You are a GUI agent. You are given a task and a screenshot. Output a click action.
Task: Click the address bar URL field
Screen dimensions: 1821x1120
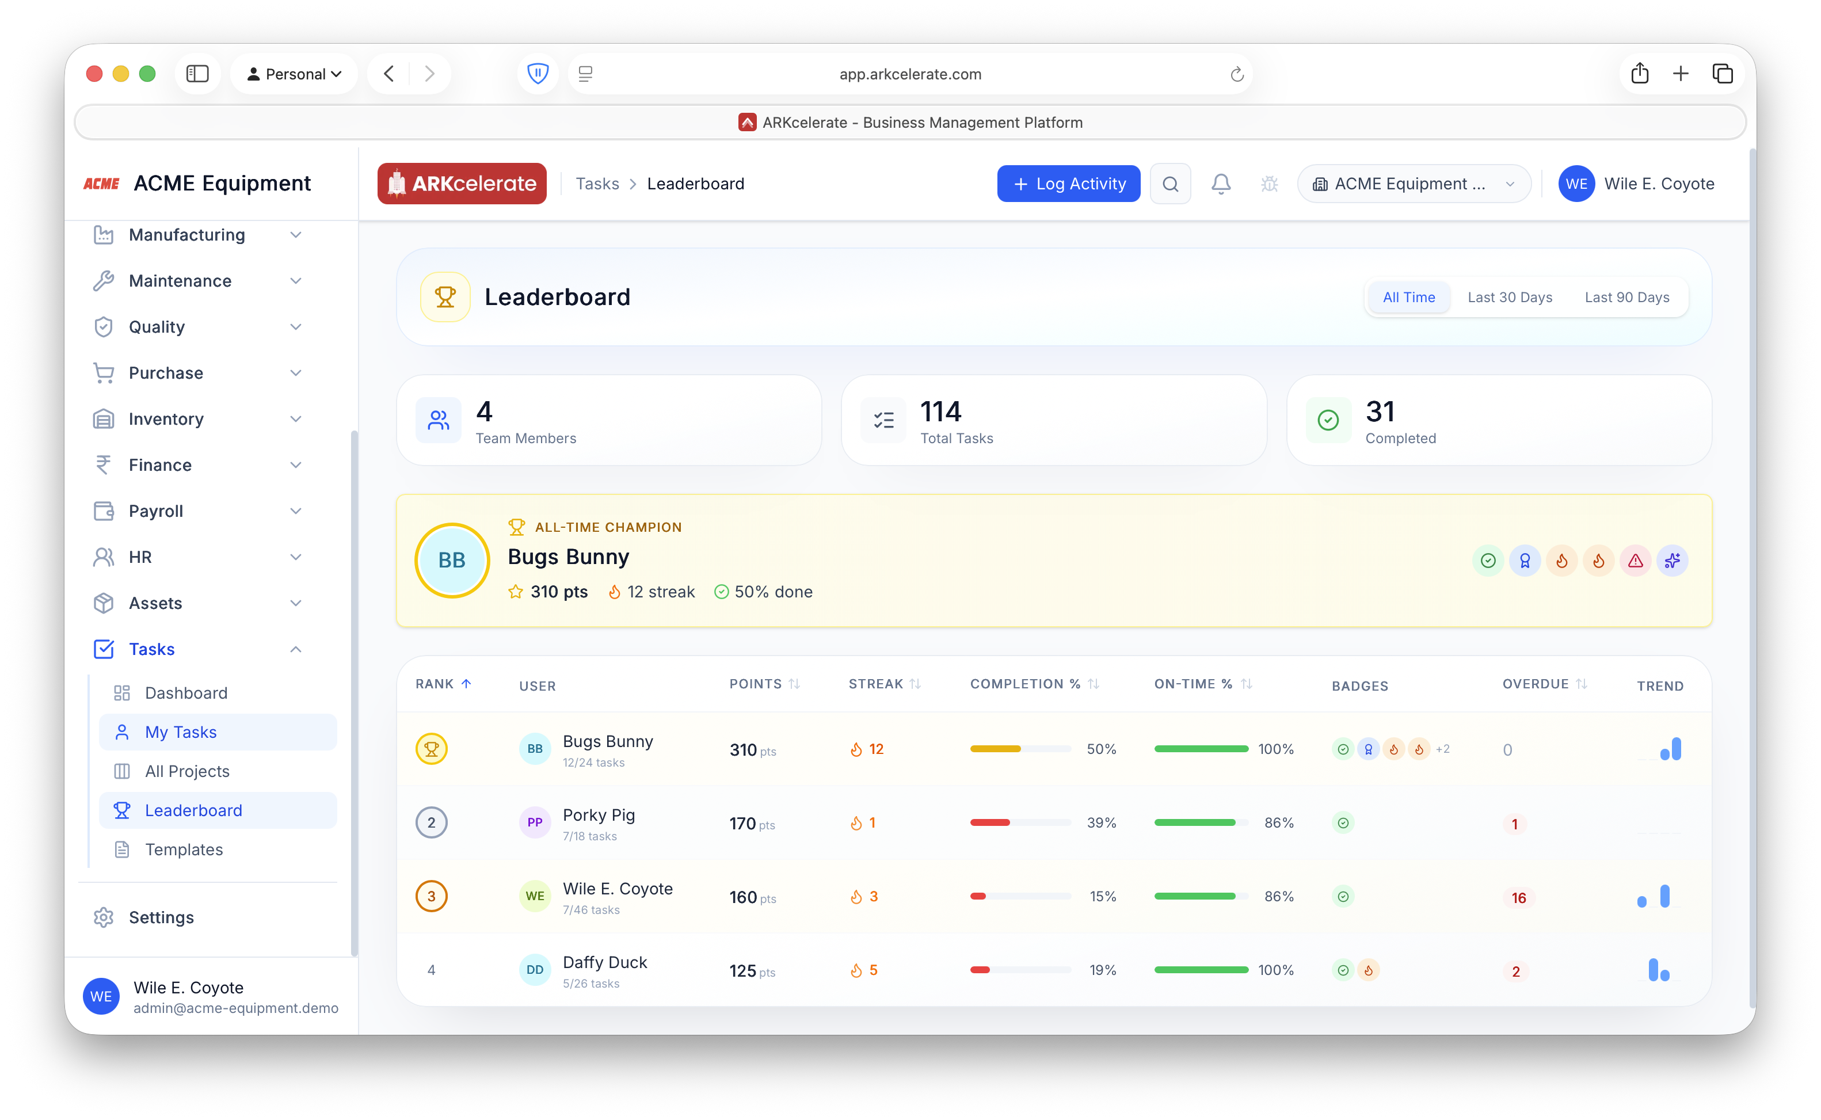(x=909, y=73)
